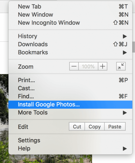Open Settings from the menu
The width and height of the screenshot is (135, 163).
pos(70,140)
